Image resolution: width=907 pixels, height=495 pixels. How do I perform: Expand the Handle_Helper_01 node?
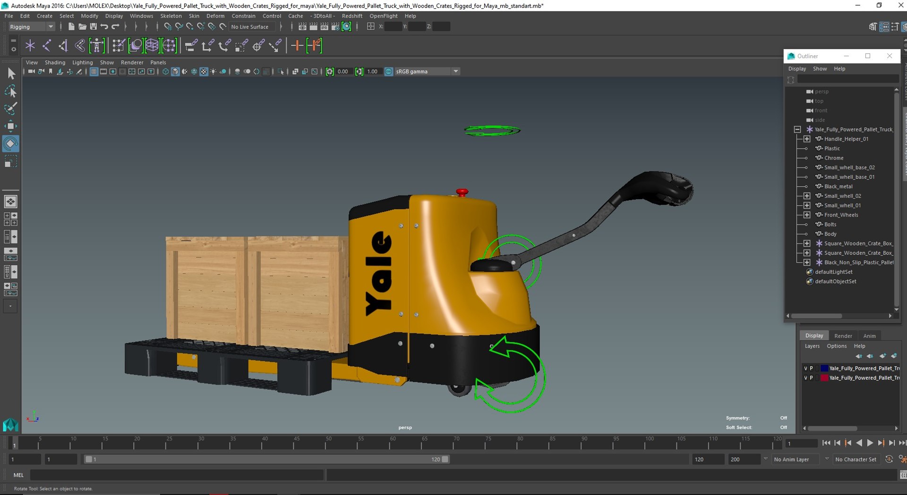[x=807, y=139]
